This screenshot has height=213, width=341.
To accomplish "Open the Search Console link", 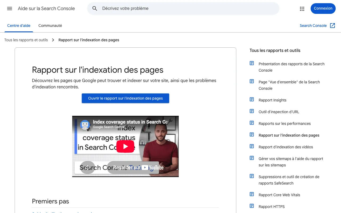I will click(313, 26).
